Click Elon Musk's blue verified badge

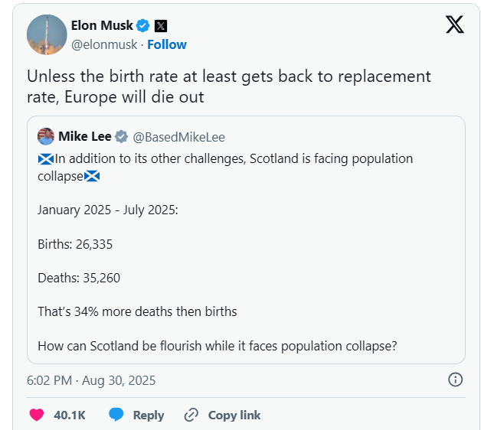pos(142,26)
